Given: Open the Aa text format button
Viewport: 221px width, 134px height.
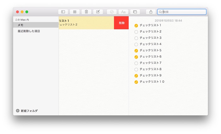Looking at the screenshot, I should [123, 12].
